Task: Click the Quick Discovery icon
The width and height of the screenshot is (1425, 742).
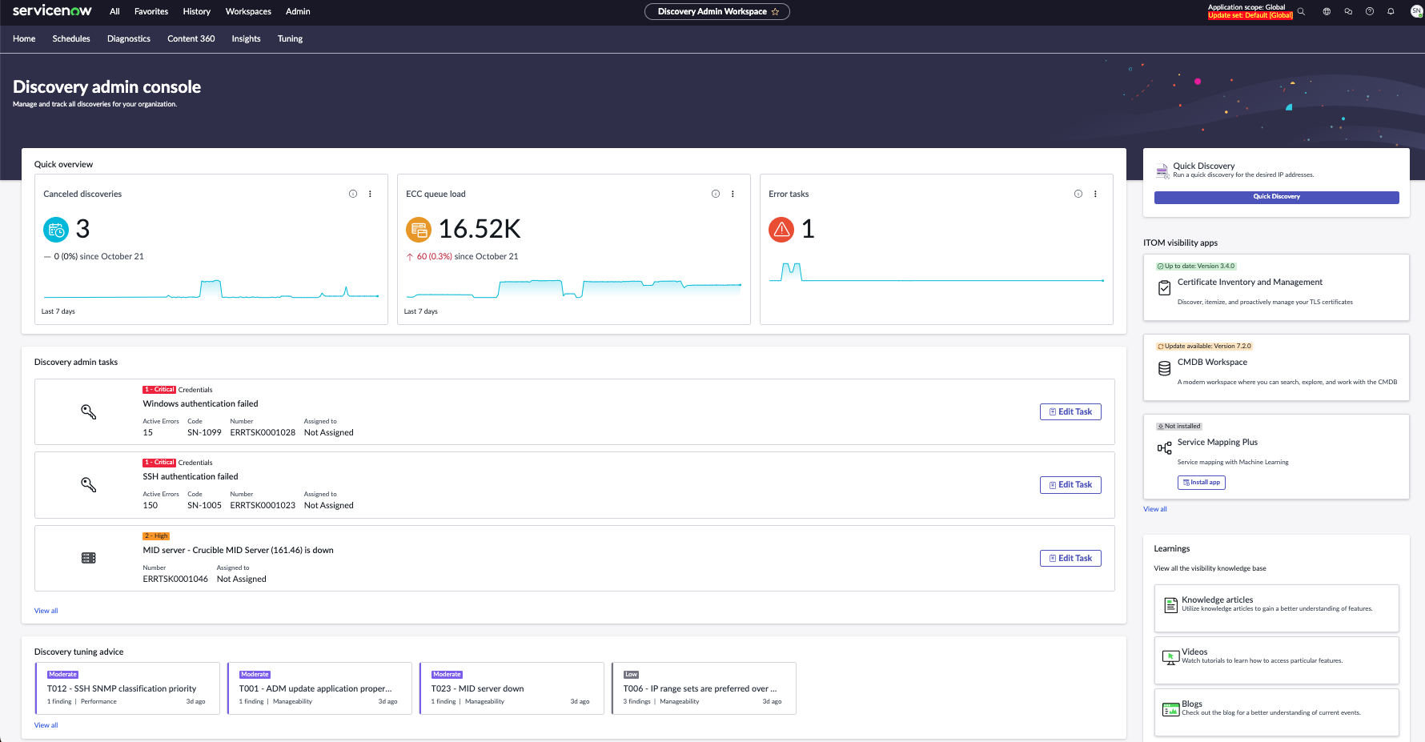Action: pos(1162,170)
